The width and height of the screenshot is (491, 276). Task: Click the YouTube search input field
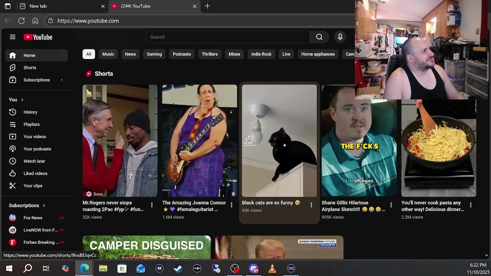coord(227,37)
